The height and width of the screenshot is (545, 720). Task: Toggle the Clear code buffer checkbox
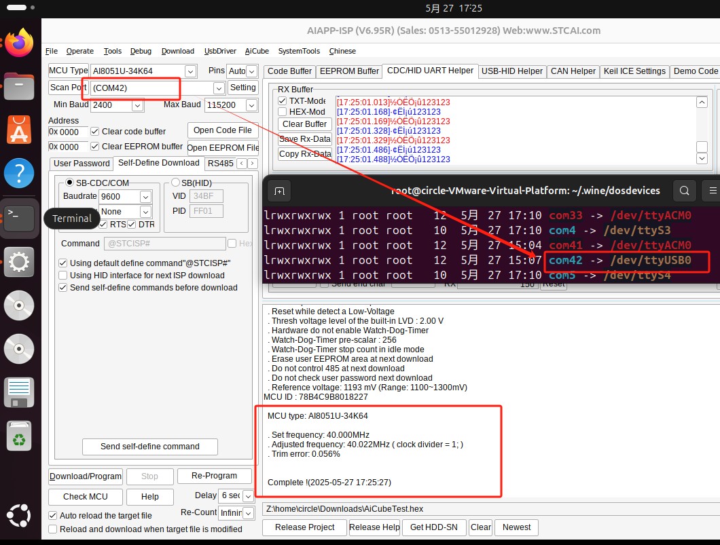[95, 132]
